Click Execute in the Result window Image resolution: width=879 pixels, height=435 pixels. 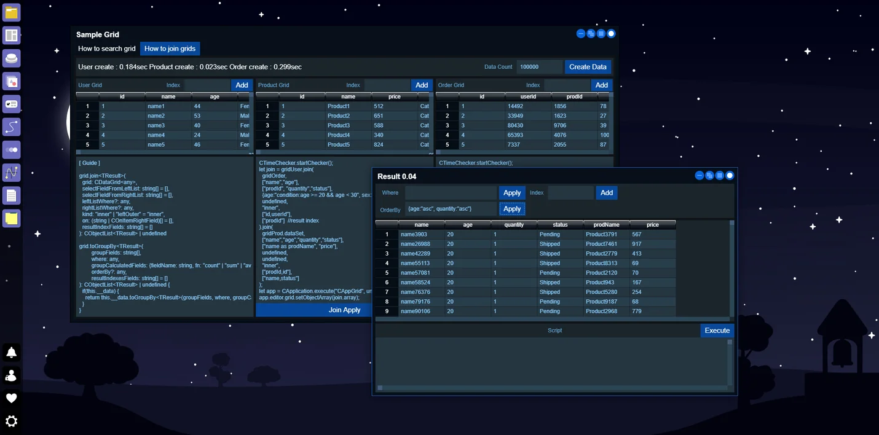pos(717,331)
